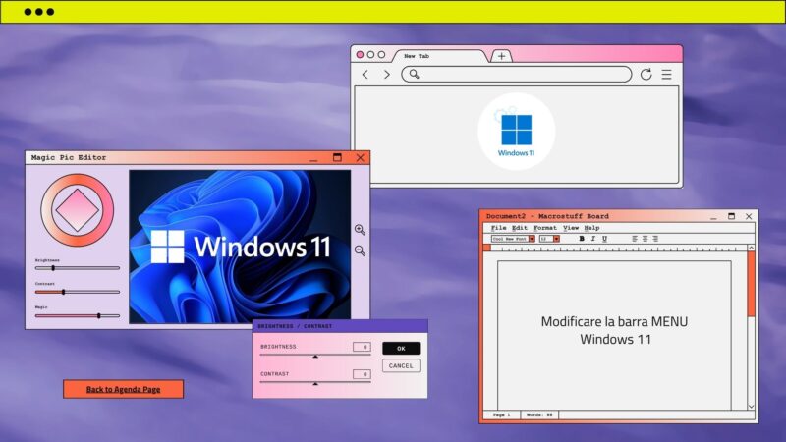Toggle underline in Macrostuff Board toolbar
The image size is (786, 442).
pos(604,239)
